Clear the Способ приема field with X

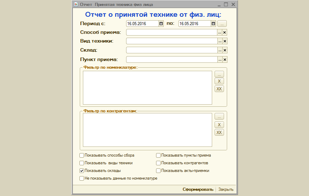coord(225,32)
